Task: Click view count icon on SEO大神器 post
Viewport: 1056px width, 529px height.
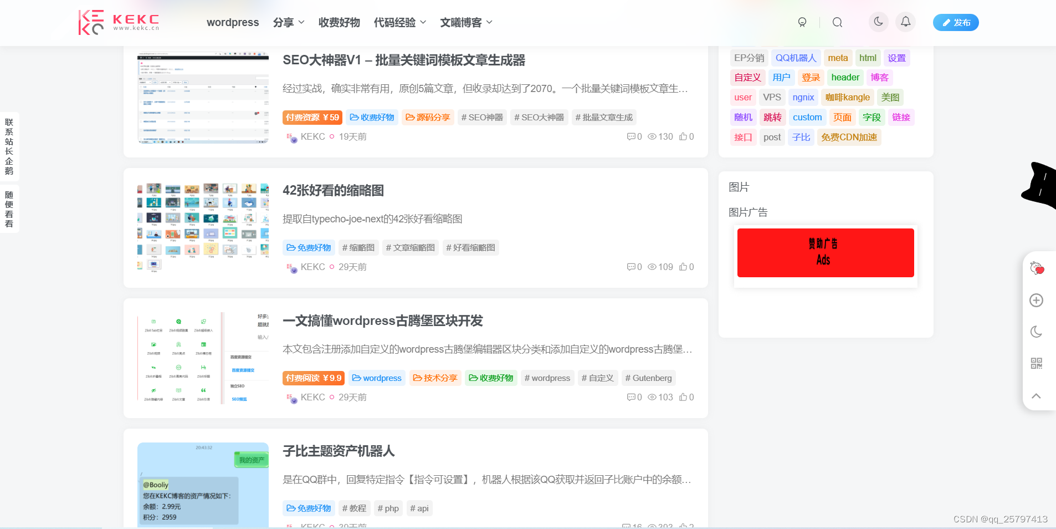Action: coord(652,136)
